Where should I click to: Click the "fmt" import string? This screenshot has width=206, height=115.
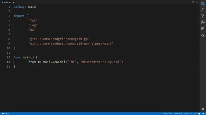(x=33, y=20)
